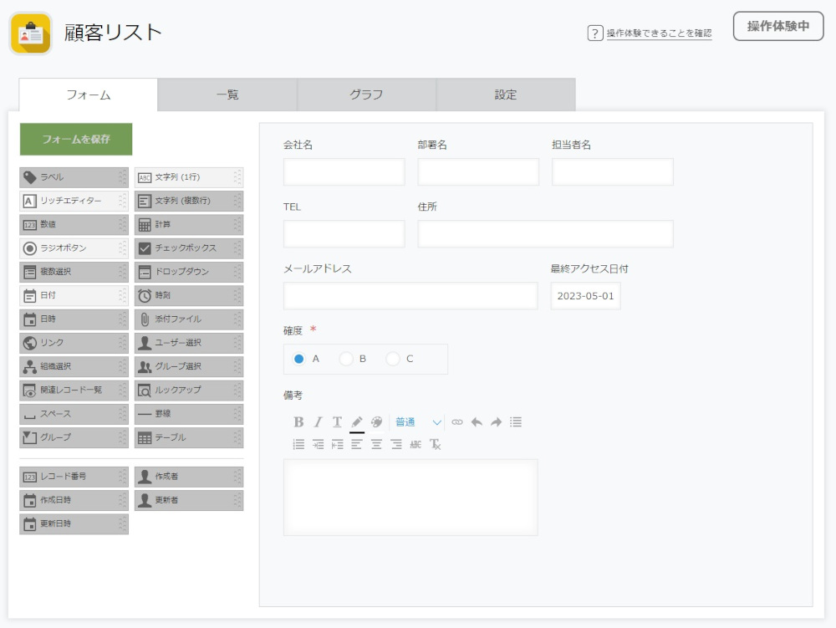Click the フォームを保存 button
Image resolution: width=836 pixels, height=628 pixels.
[x=76, y=139]
